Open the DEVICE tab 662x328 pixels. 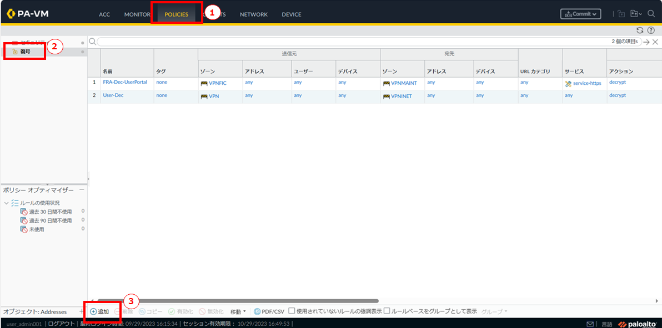292,14
